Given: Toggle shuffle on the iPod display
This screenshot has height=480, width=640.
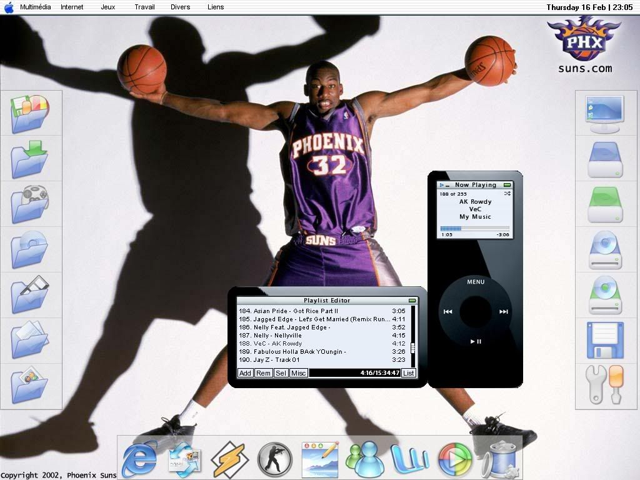Looking at the screenshot, I should click(x=507, y=194).
